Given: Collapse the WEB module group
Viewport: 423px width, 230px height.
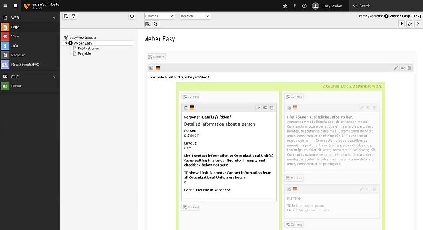Looking at the screenshot, I should (x=54, y=18).
